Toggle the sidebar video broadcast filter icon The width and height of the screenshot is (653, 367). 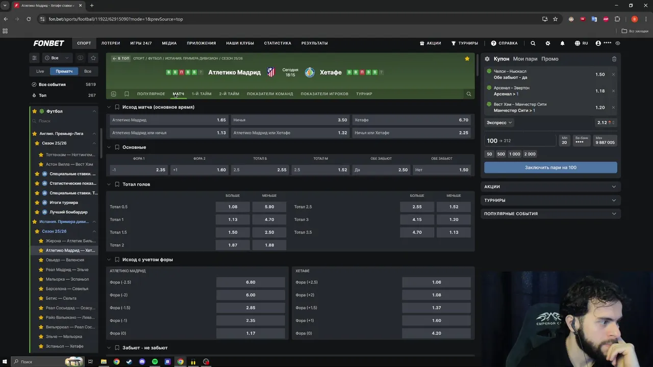click(x=80, y=58)
